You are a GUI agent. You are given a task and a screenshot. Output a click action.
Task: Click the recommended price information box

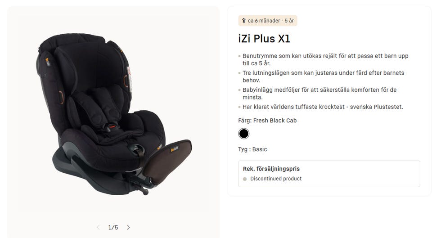click(x=329, y=174)
